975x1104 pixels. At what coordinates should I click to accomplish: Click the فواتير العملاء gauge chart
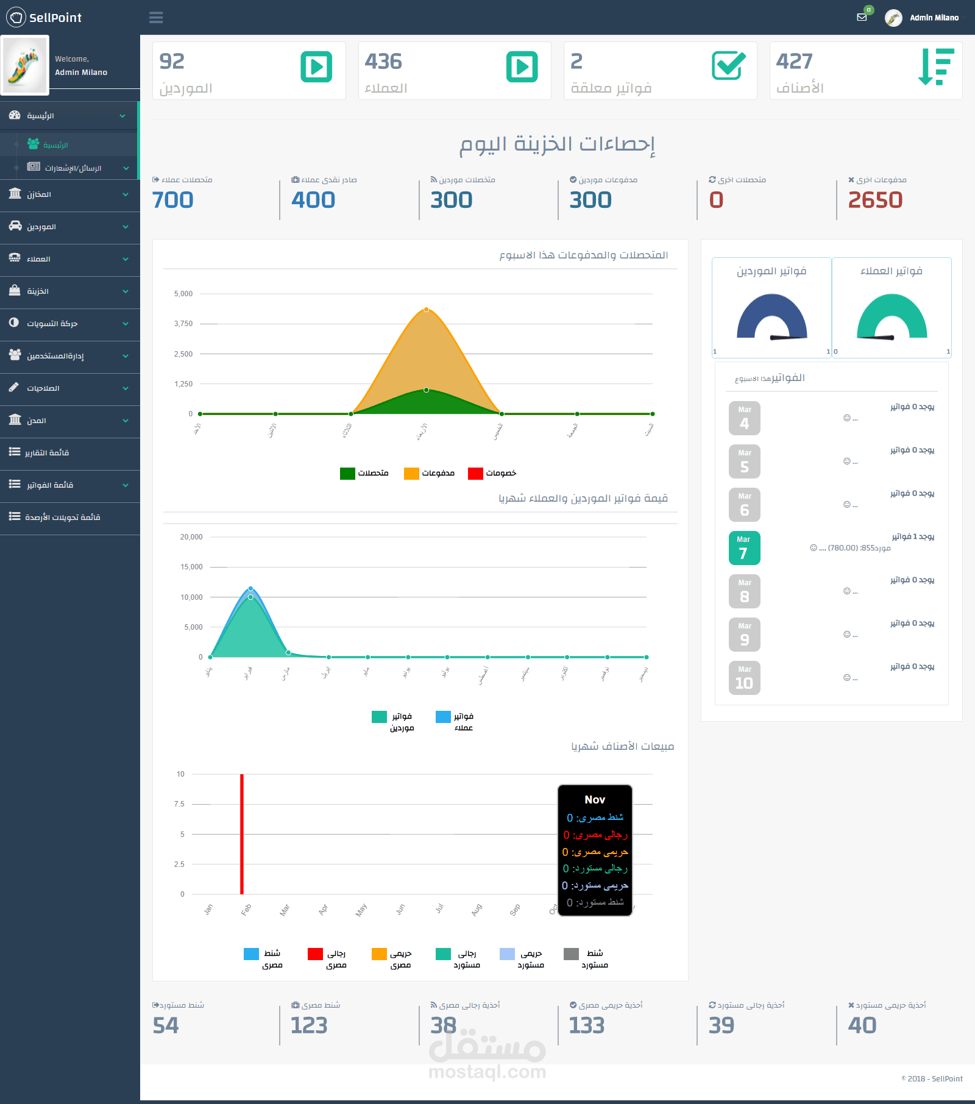click(x=892, y=317)
